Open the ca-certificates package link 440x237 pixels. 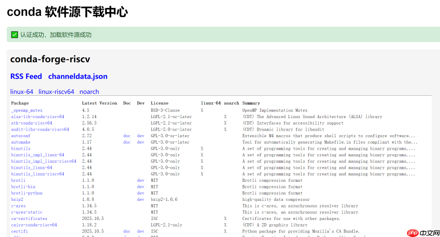coord(29,219)
